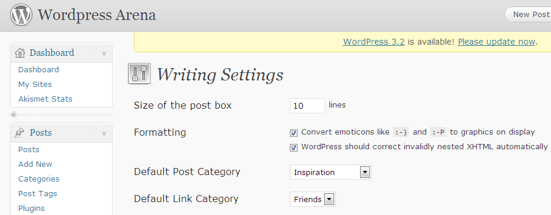Click the Default Link Category label
Viewport: 551px width, 215px height.
click(186, 199)
